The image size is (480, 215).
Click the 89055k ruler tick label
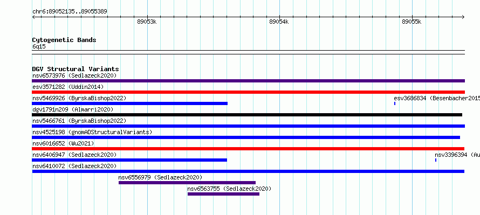tap(412, 22)
